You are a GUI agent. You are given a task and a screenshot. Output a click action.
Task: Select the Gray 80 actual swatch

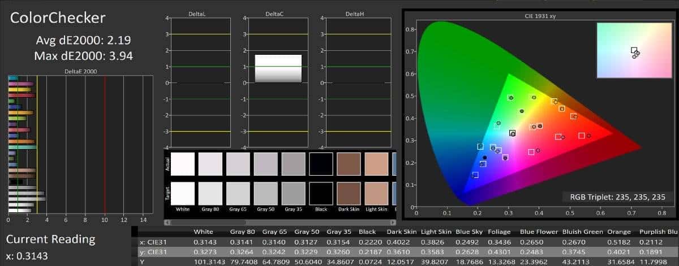pos(210,163)
